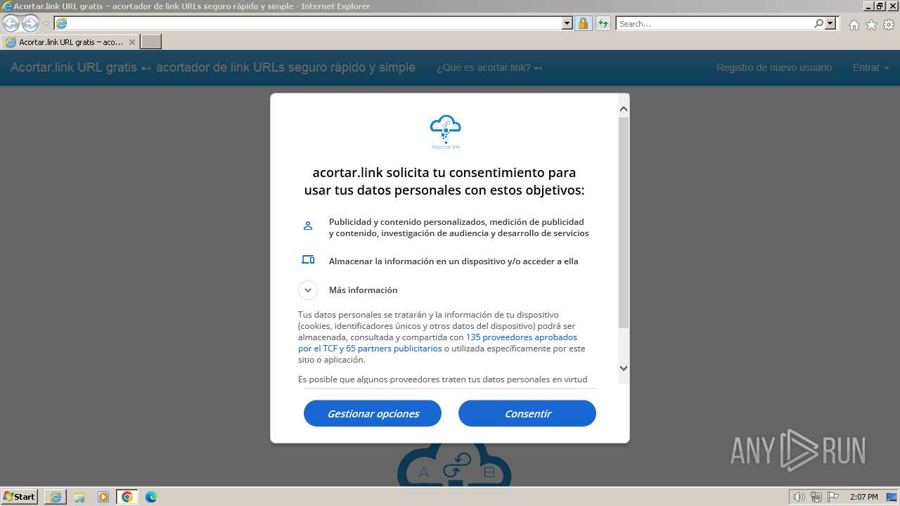Click the Publicidad y contenido personalizados text
The height and width of the screenshot is (506, 900).
pyautogui.click(x=458, y=227)
